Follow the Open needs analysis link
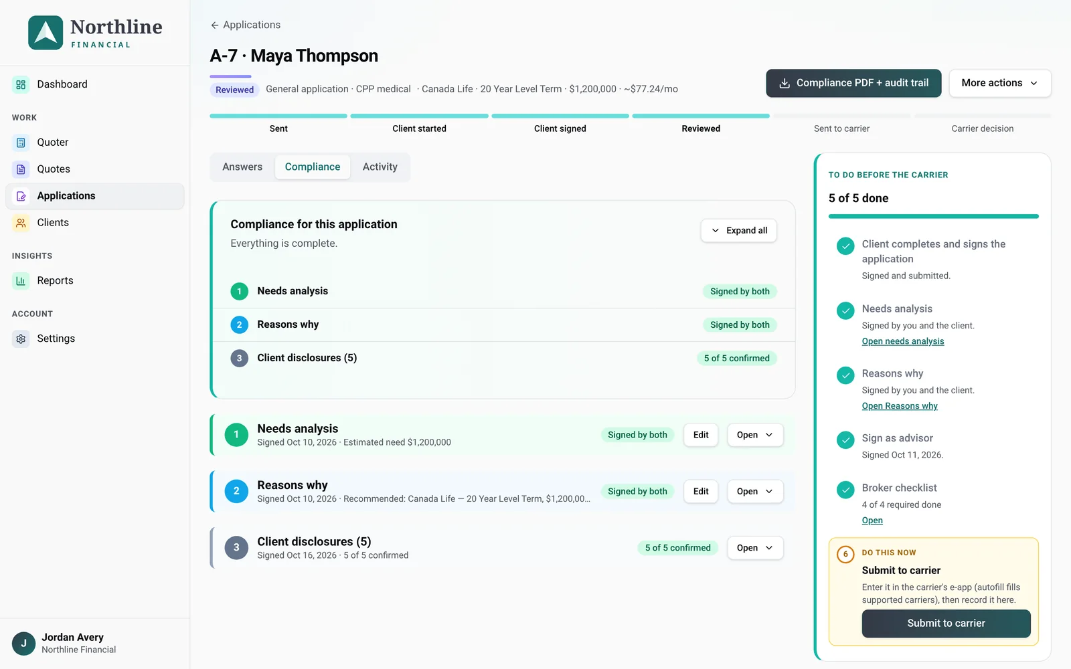The width and height of the screenshot is (1071, 669). coord(903,341)
